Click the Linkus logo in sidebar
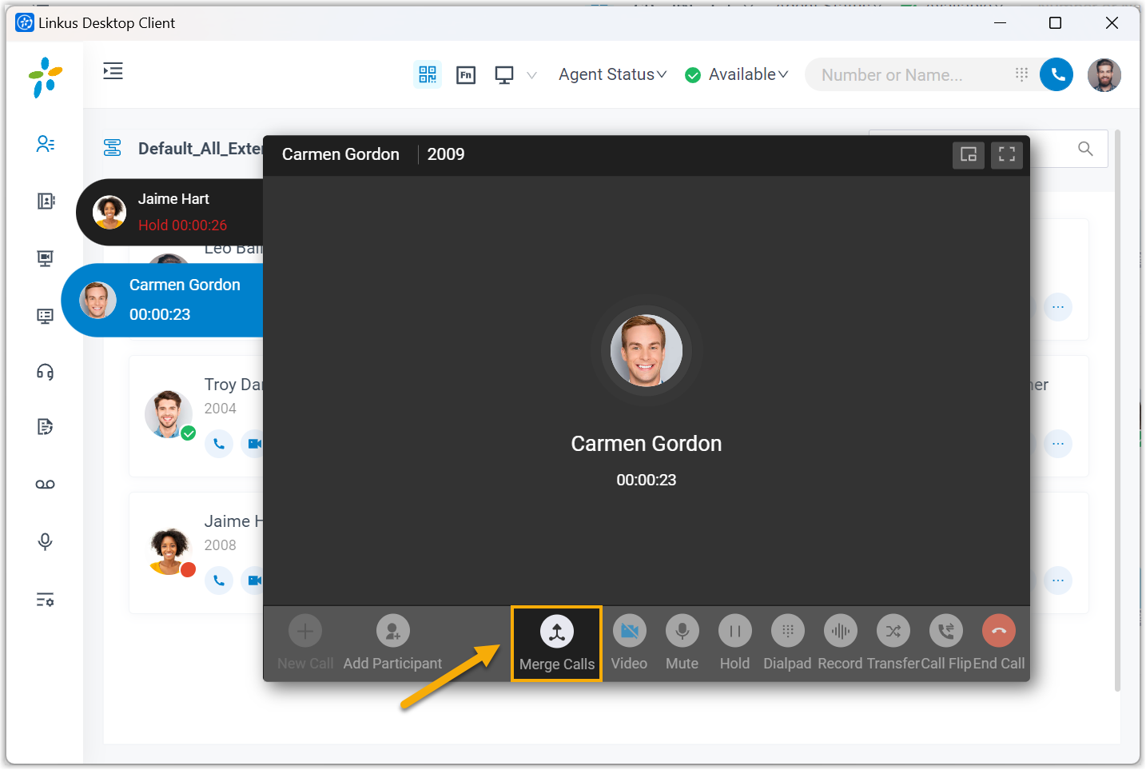 pyautogui.click(x=46, y=78)
